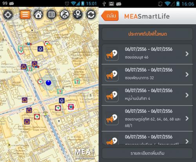Tap the Kasikorn marker left of blue dot
Image resolution: width=196 pixels, height=162 pixels.
[40, 82]
